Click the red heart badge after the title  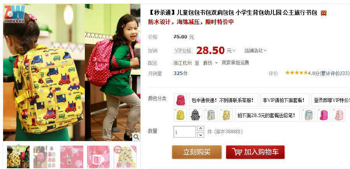pyautogui.click(x=324, y=13)
